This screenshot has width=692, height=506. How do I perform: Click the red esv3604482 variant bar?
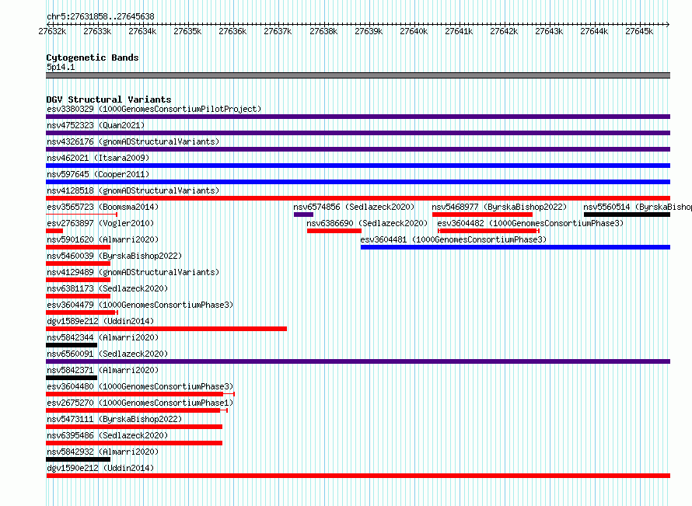pos(488,231)
